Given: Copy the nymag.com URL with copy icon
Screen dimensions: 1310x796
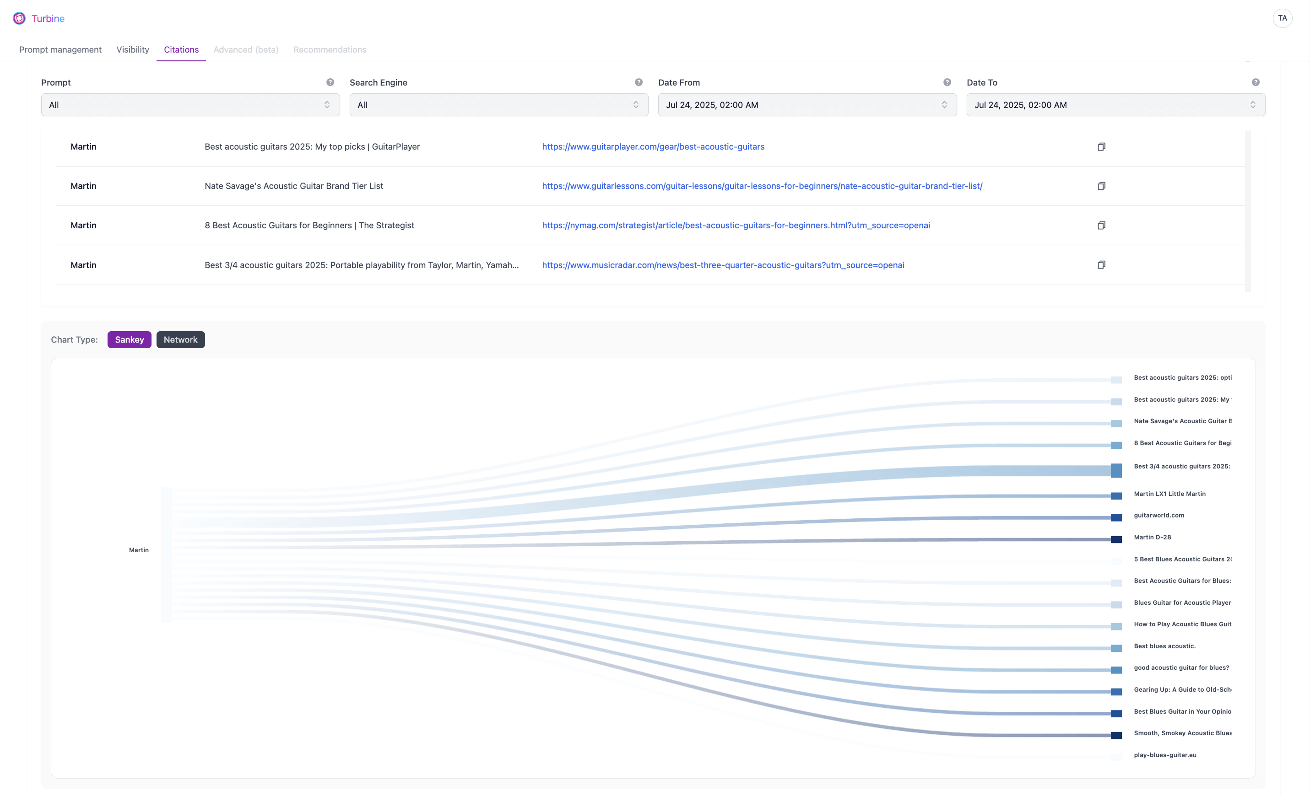Looking at the screenshot, I should coord(1101,225).
